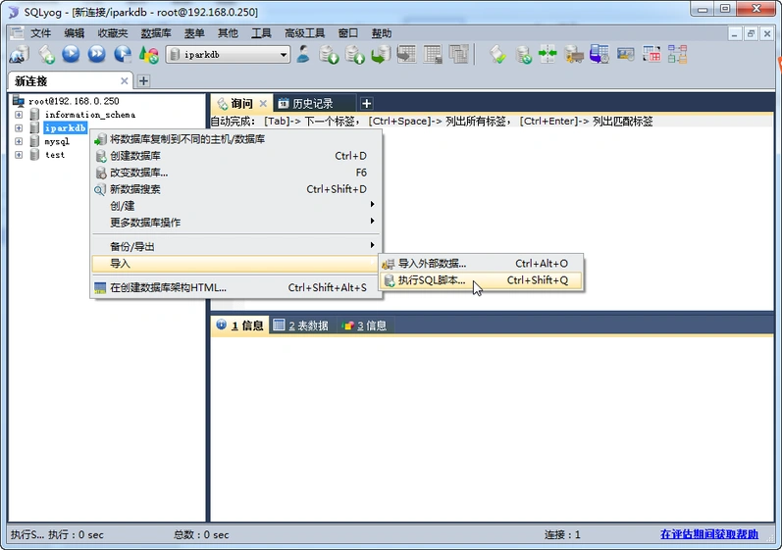The image size is (782, 550).
Task: Expand the mysql database node
Action: 19,141
